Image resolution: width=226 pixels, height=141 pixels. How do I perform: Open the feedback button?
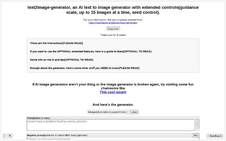point(215,136)
